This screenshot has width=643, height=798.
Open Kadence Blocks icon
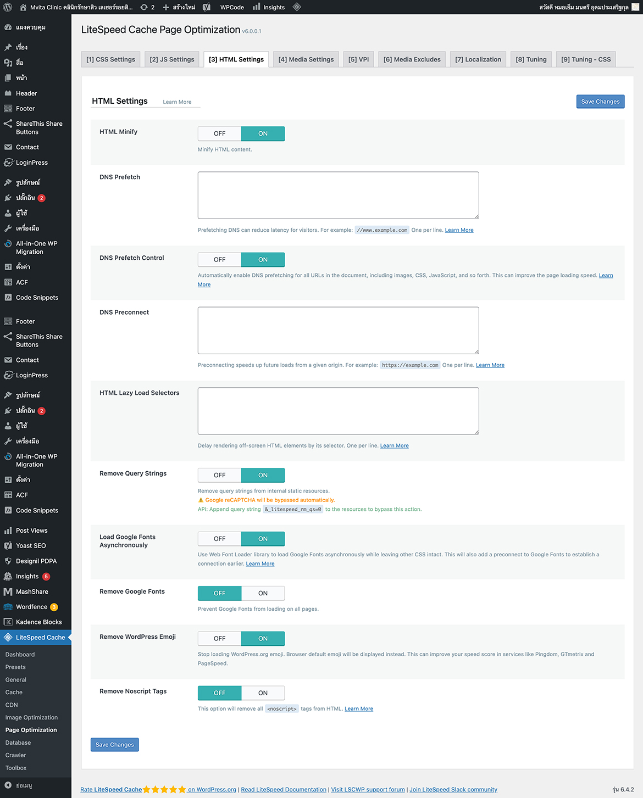tap(8, 622)
